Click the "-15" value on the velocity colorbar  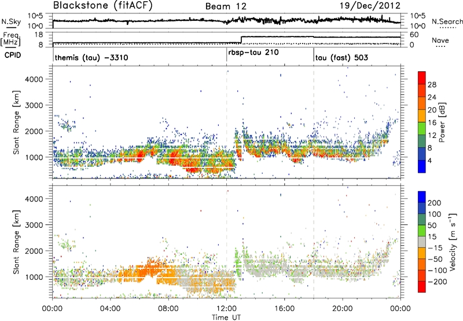coord(435,248)
